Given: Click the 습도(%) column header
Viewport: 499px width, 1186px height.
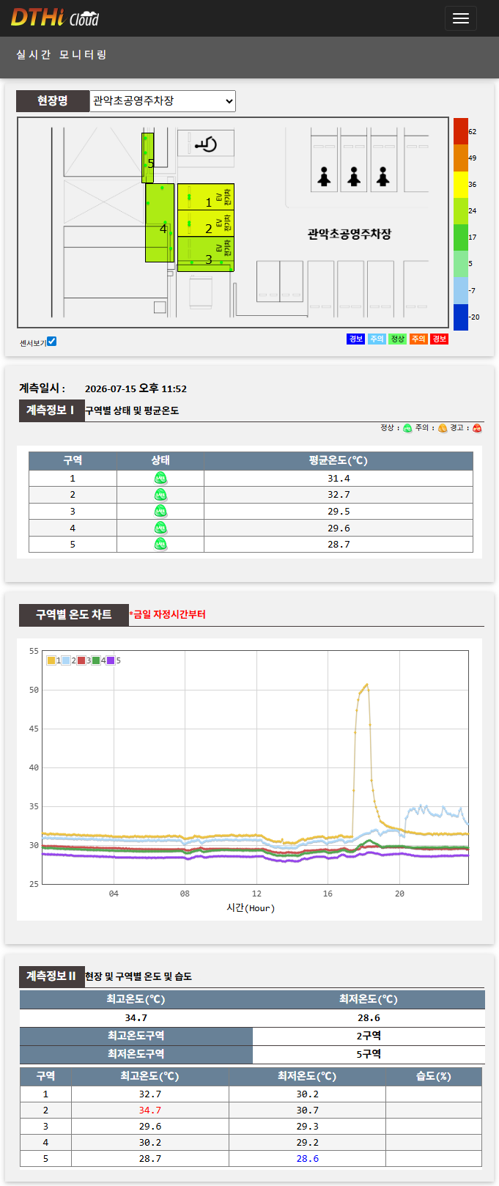Looking at the screenshot, I should coord(434,1076).
